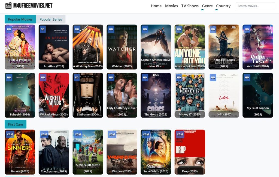The image size is (279, 177).
Task: Open My Fault London (2025) poster
Action: pyautogui.click(x=258, y=95)
